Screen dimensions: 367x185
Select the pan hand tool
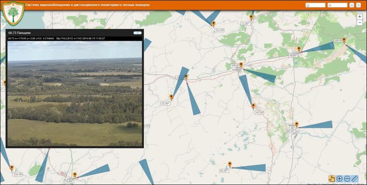coord(332,178)
